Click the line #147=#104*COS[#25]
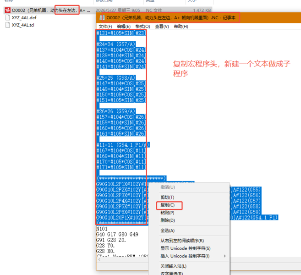This screenshot has height=275, width=301. click(x=121, y=83)
